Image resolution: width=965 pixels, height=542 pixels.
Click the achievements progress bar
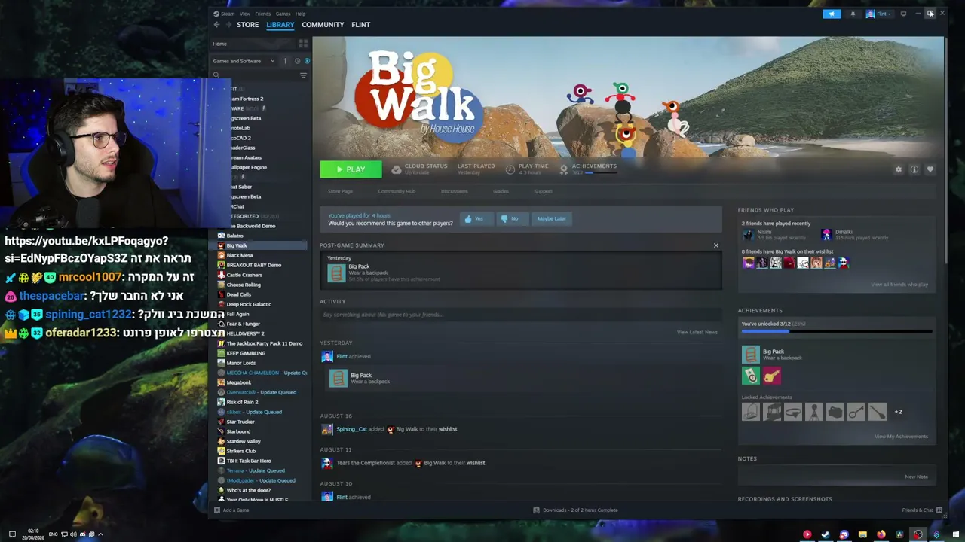837,331
